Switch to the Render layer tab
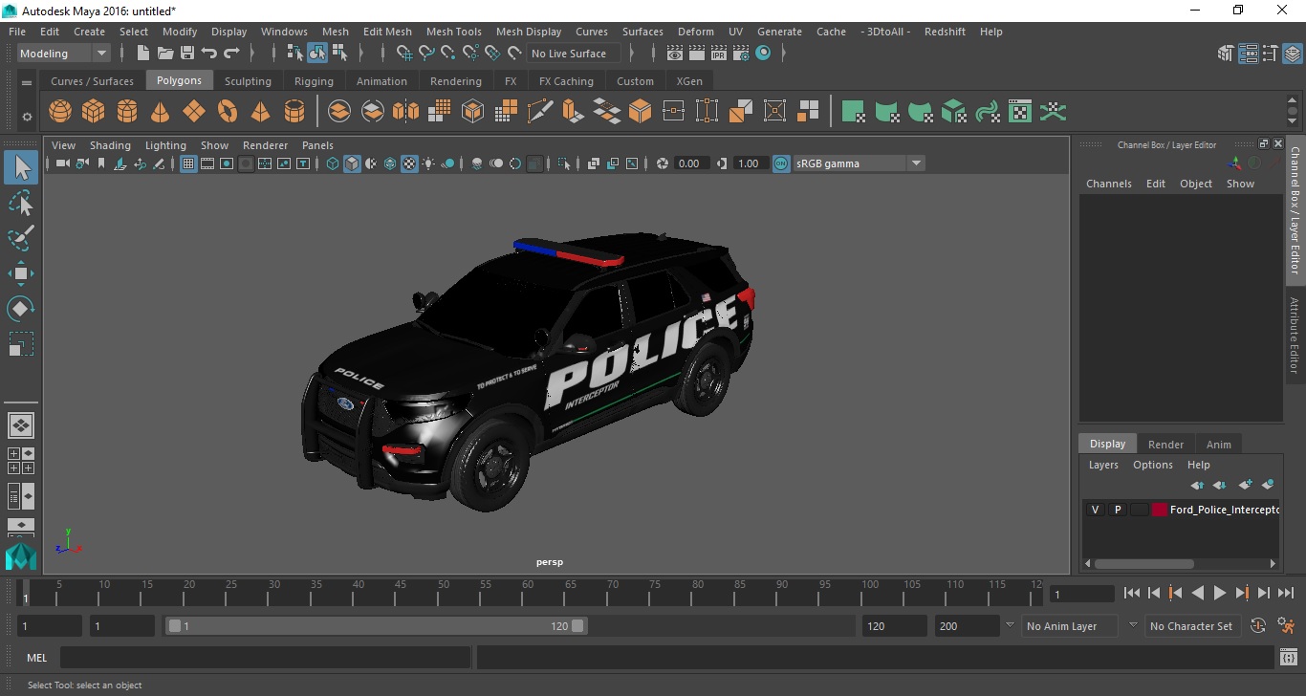The height and width of the screenshot is (696, 1306). pos(1165,444)
